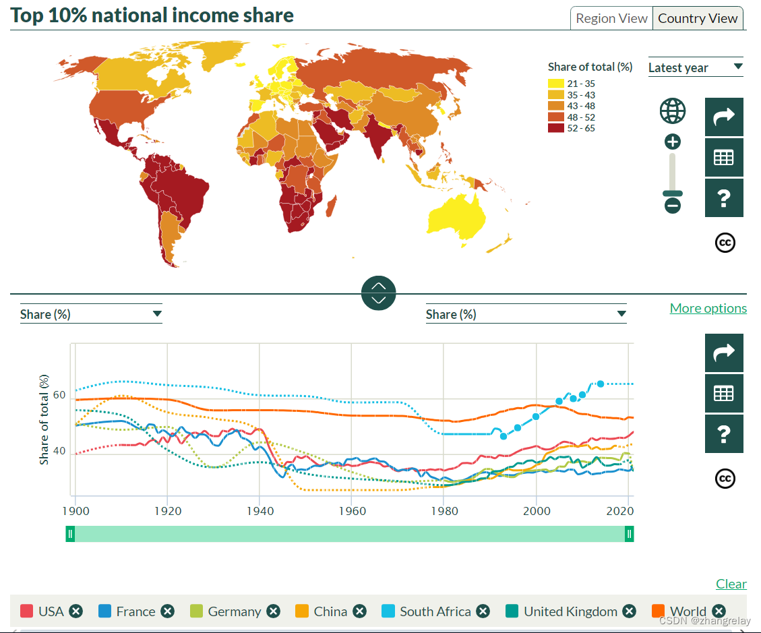Click the globe reset-view icon
Image resolution: width=761 pixels, height=633 pixels.
click(672, 111)
